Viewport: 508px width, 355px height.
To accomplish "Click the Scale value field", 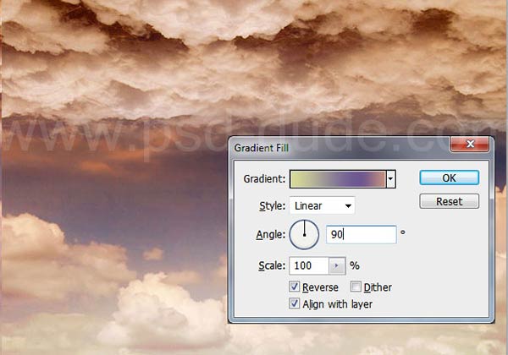I will [309, 265].
